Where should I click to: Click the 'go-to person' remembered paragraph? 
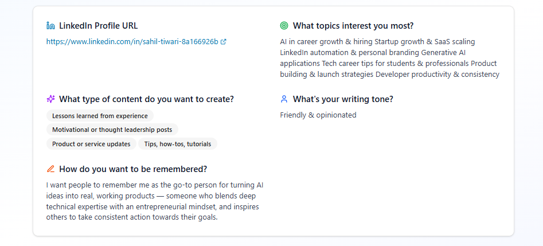click(155, 201)
